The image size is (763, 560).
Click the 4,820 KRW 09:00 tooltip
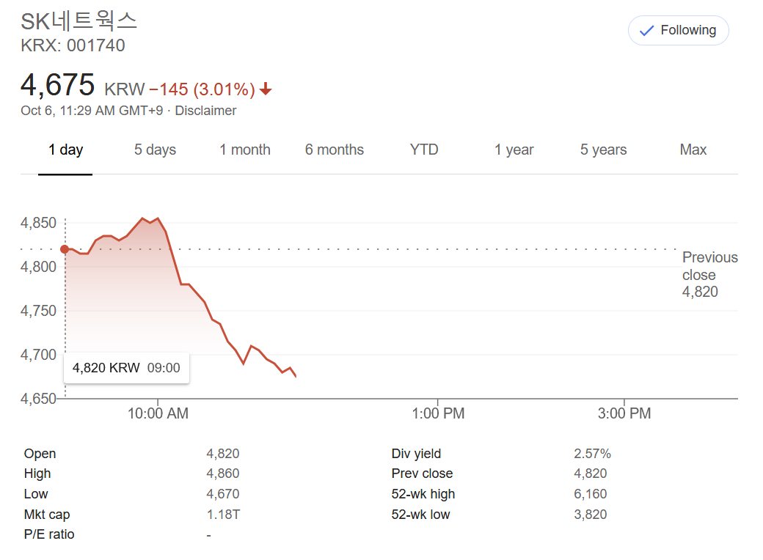(126, 368)
